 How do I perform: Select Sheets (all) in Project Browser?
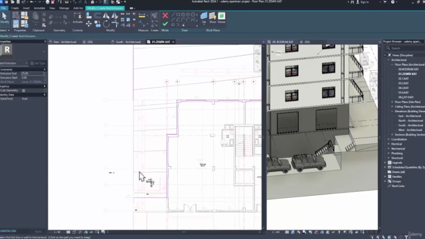[398, 172]
